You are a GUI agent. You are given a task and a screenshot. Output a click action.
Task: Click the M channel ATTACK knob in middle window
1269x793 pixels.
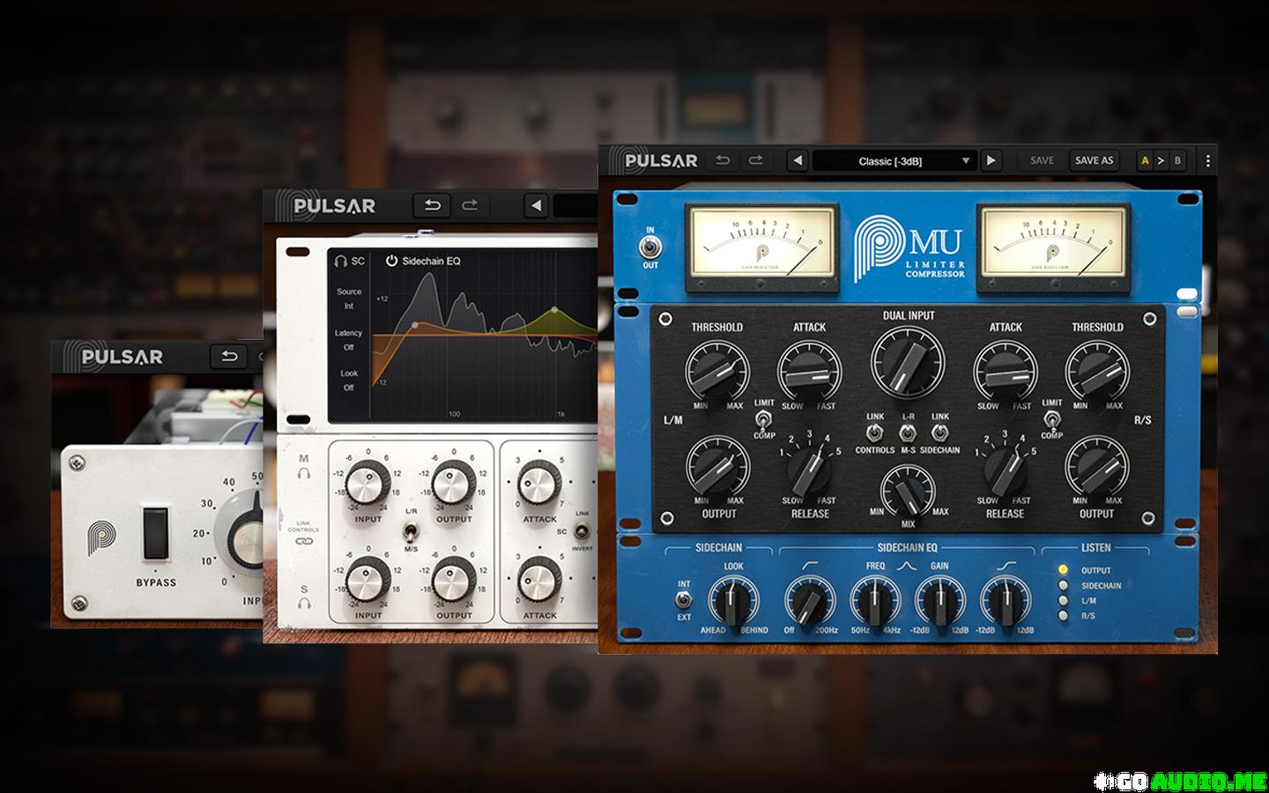click(539, 483)
